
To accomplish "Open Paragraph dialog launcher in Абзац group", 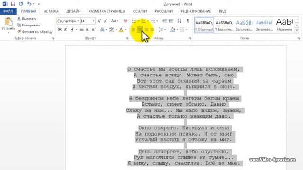I will pos(190,38).
